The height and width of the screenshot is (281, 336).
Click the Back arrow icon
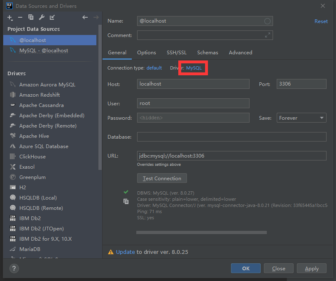click(85, 17)
